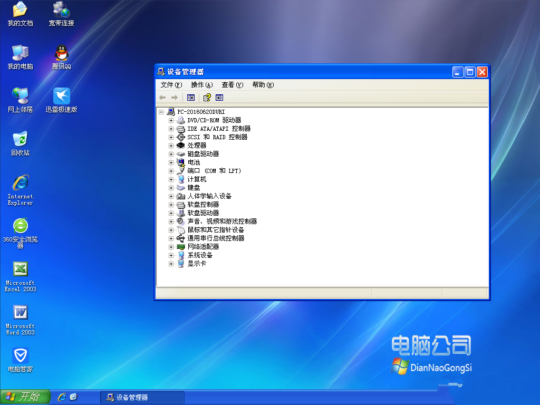Select the 人体学输入设备 tree label
The width and height of the screenshot is (540, 405).
click(x=209, y=196)
